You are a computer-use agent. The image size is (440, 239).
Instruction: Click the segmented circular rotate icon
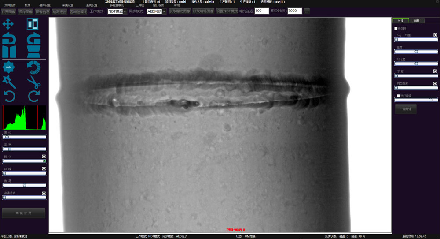33,67
